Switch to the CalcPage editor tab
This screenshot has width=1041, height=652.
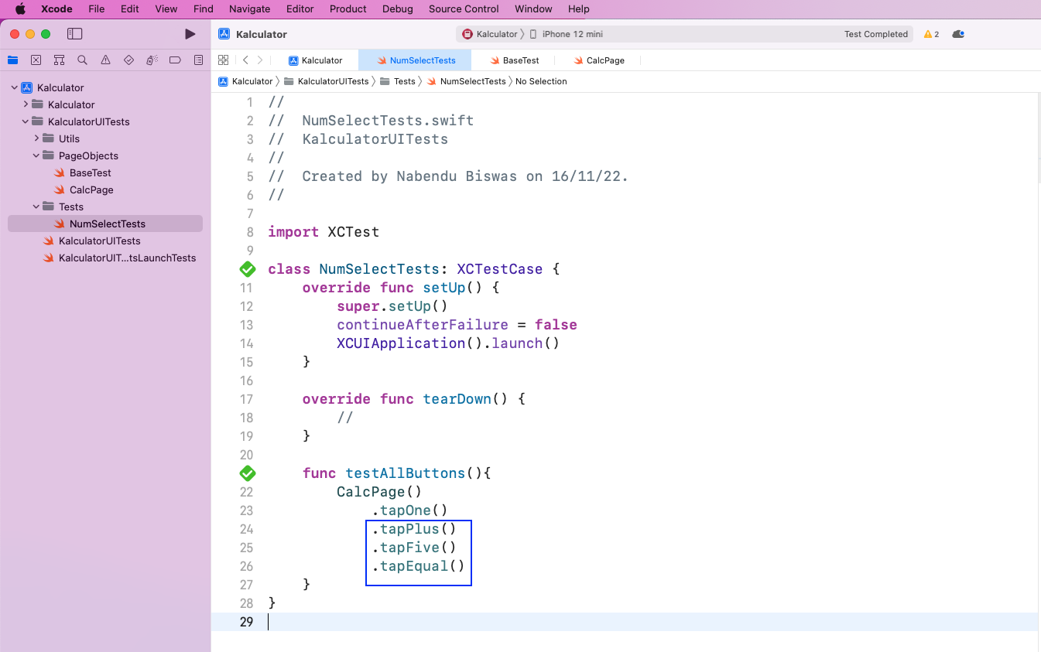tap(600, 60)
